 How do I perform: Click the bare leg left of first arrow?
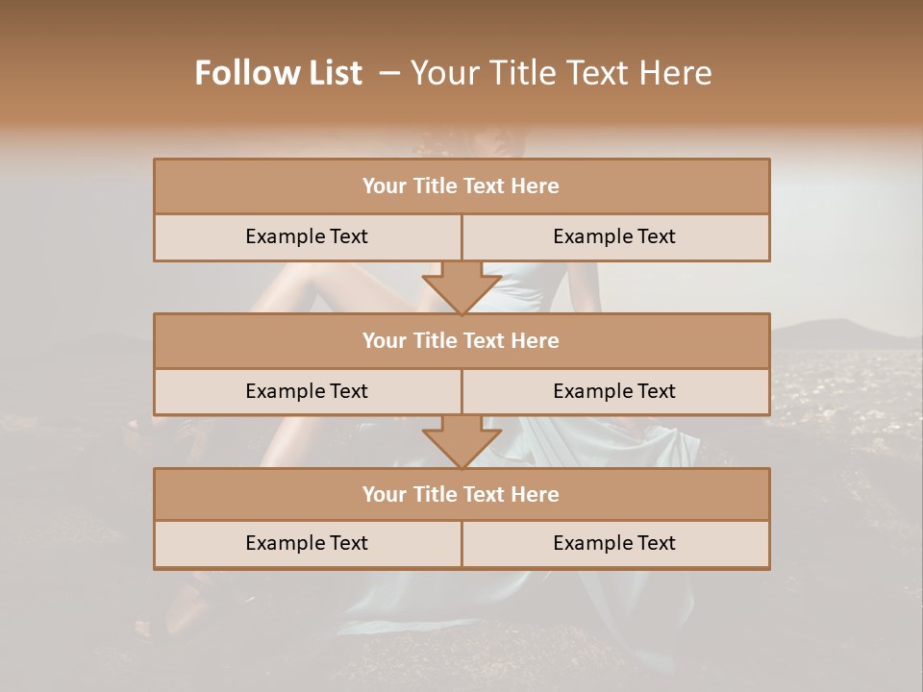click(337, 288)
